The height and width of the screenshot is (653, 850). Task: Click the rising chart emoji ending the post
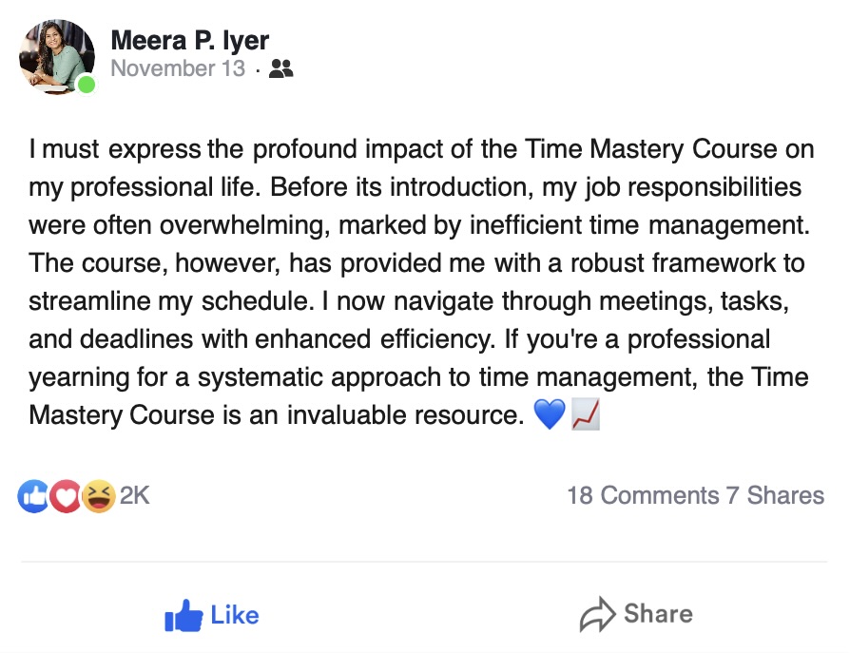point(584,414)
